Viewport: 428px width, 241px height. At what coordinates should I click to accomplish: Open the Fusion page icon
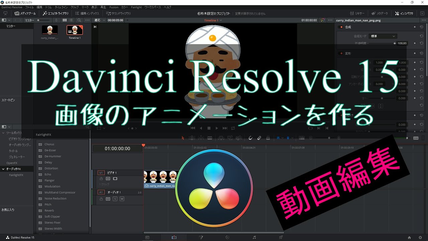click(x=201, y=237)
